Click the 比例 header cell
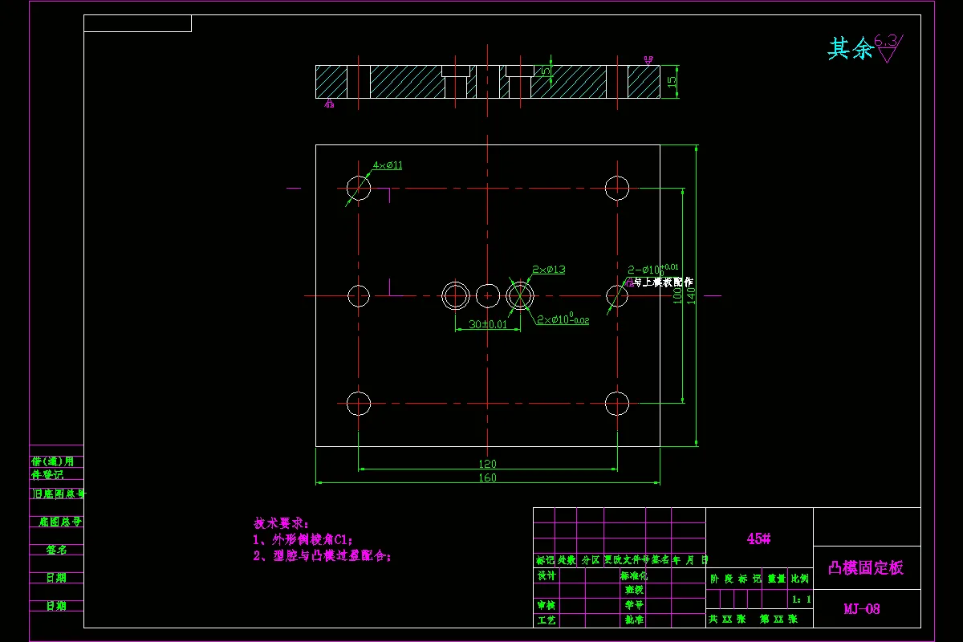Image resolution: width=963 pixels, height=642 pixels. [x=800, y=578]
